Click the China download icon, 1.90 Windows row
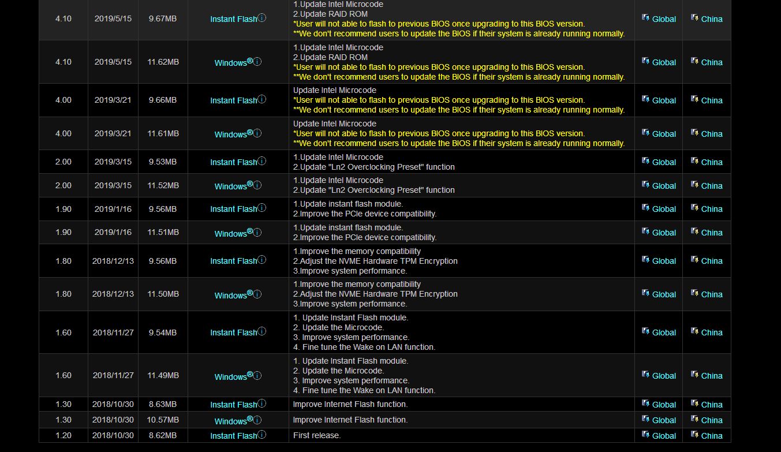The width and height of the screenshot is (781, 452). point(694,231)
